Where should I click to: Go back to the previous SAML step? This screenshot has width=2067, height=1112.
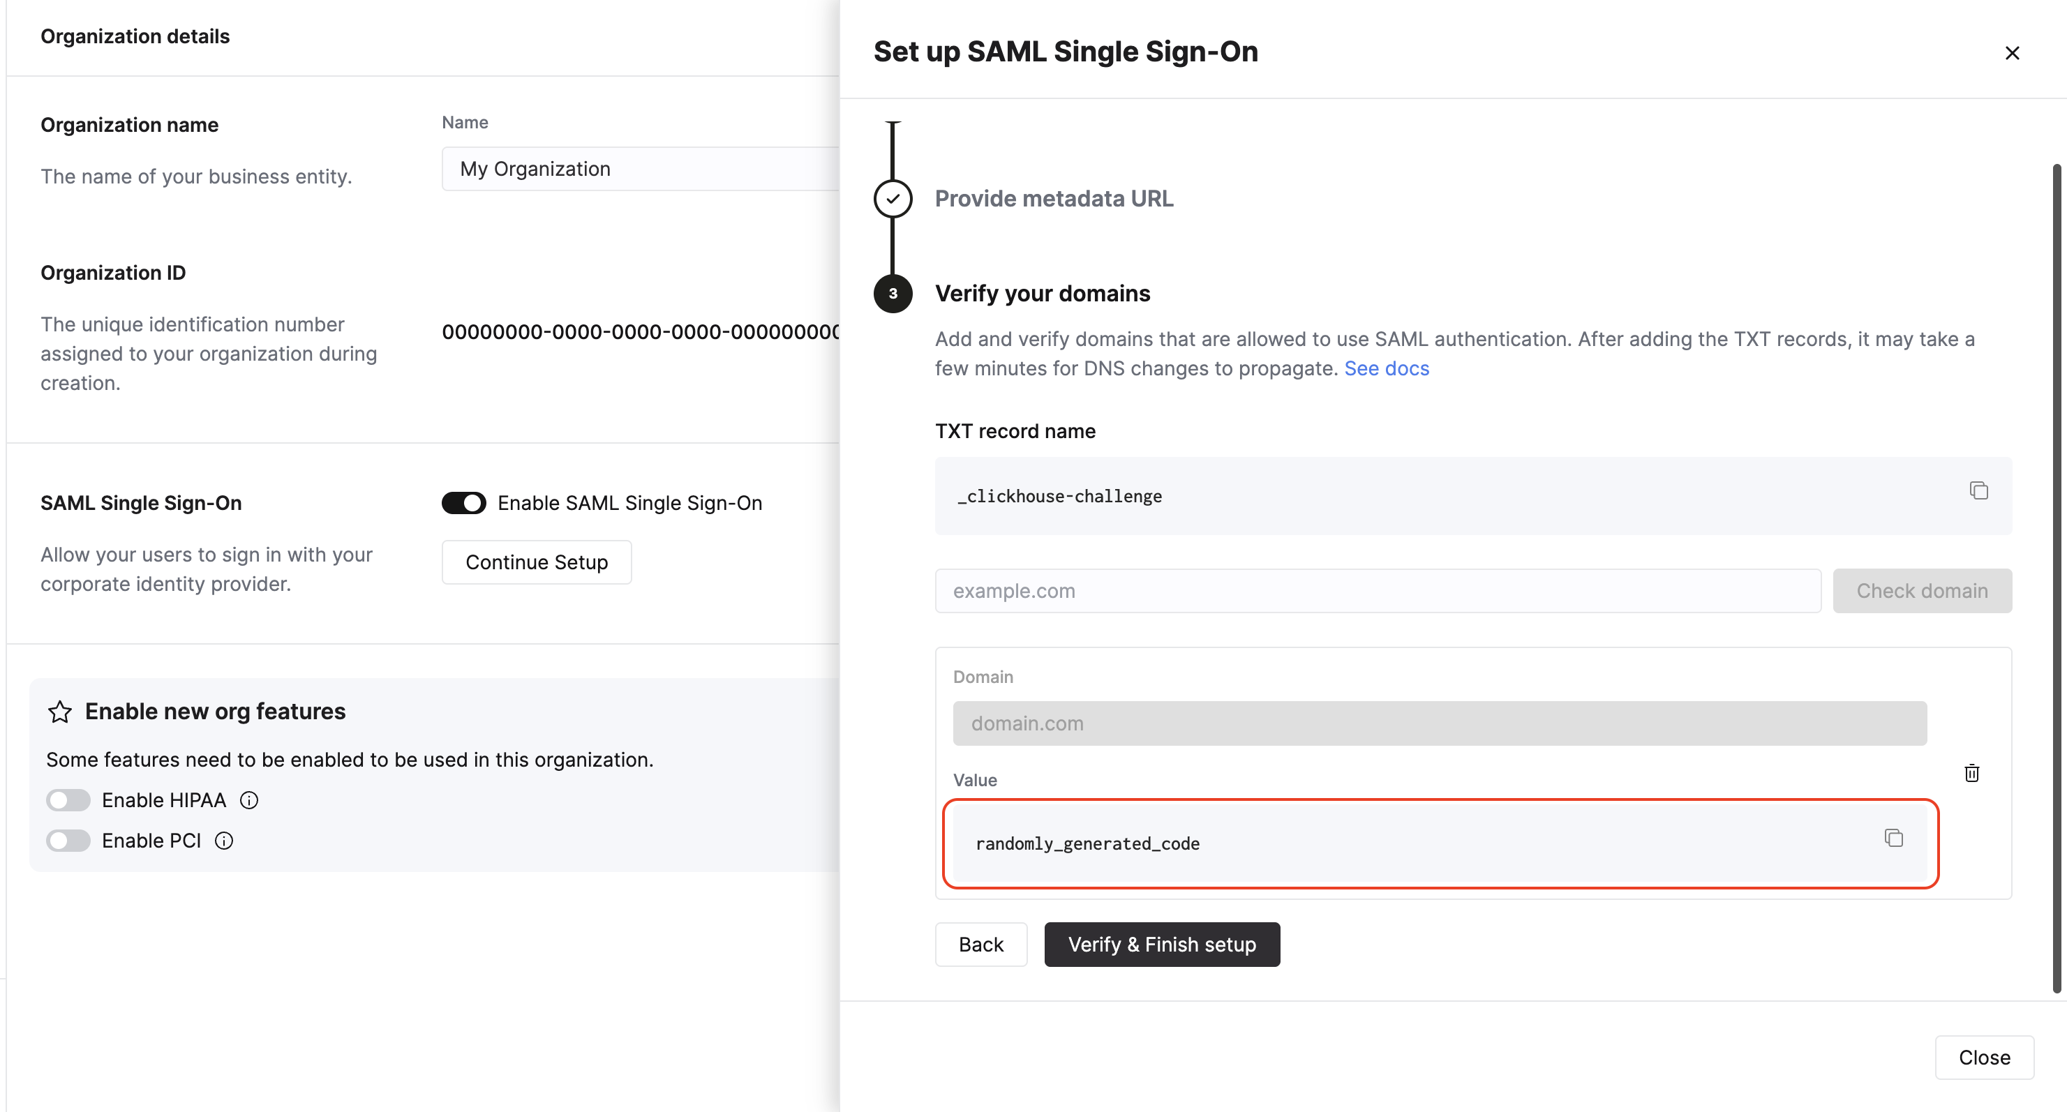pos(980,945)
